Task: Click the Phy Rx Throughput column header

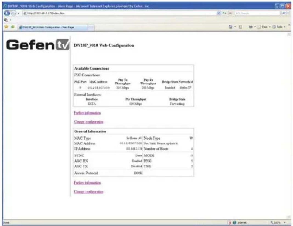Action: [x=148, y=82]
